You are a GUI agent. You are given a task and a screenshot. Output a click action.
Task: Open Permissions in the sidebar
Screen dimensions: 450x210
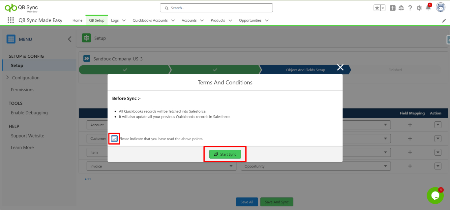22,90
